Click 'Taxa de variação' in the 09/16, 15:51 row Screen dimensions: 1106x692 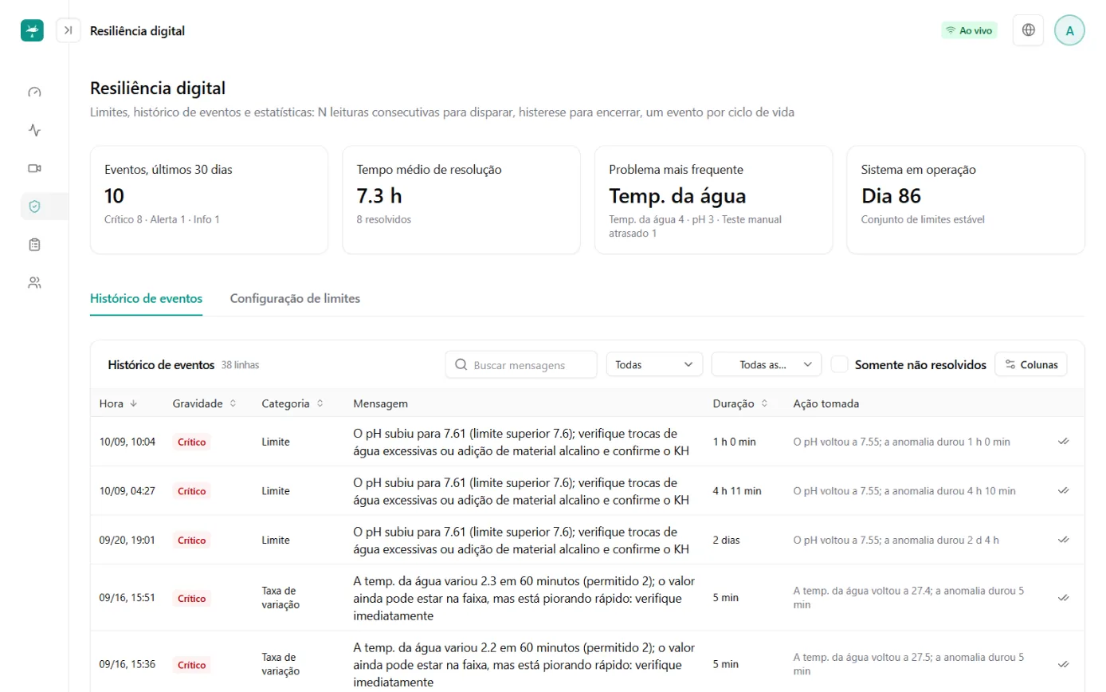tap(280, 597)
